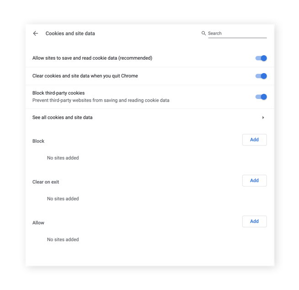Click Clear cookies and site data when you quit Chrome label
The height and width of the screenshot is (290, 299).
[x=85, y=76]
